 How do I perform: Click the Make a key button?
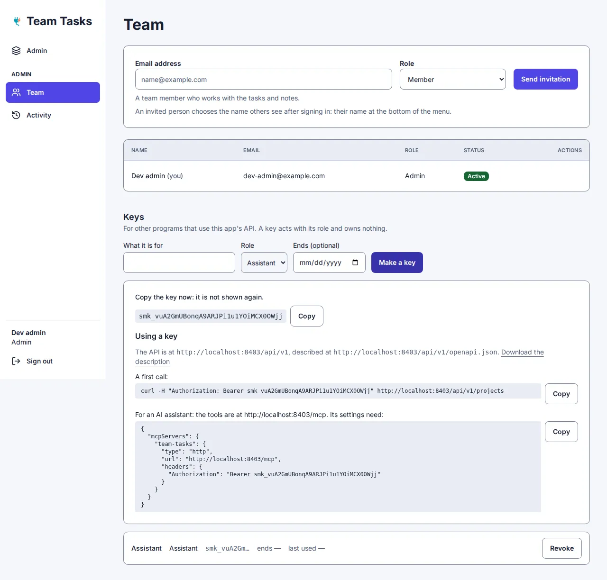pyautogui.click(x=397, y=263)
